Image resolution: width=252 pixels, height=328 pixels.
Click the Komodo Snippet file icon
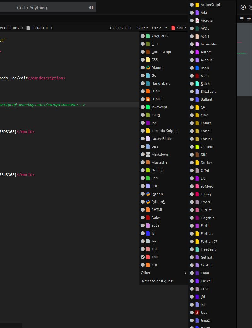(148, 131)
